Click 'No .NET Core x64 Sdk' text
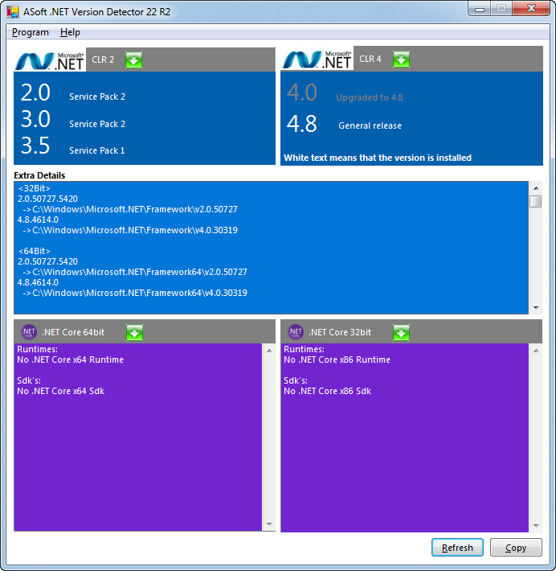This screenshot has width=556, height=571. click(61, 391)
